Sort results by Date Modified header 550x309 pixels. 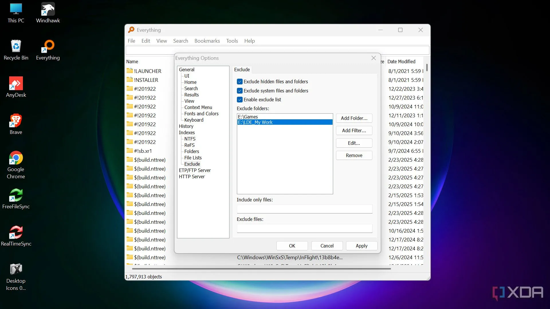point(401,62)
